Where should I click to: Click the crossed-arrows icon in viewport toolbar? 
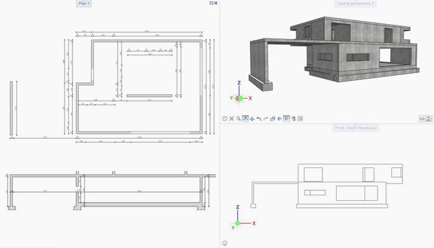tap(232, 118)
